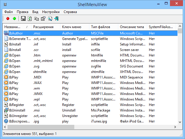Viewport: 185px width, 139px height.
Task: Click the green enable selected items icon
Action: point(14,19)
